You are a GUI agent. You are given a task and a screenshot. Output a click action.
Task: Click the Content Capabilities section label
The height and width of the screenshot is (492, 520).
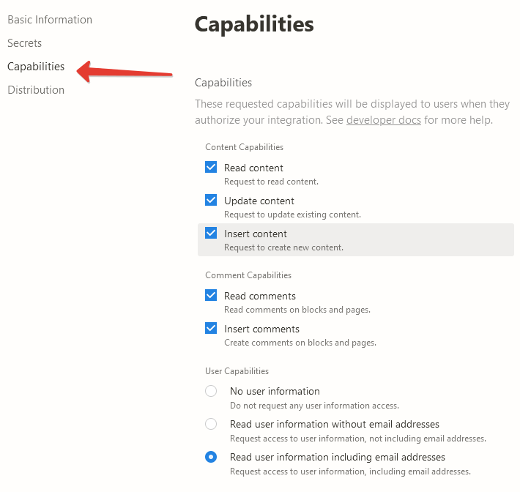pyautogui.click(x=244, y=147)
